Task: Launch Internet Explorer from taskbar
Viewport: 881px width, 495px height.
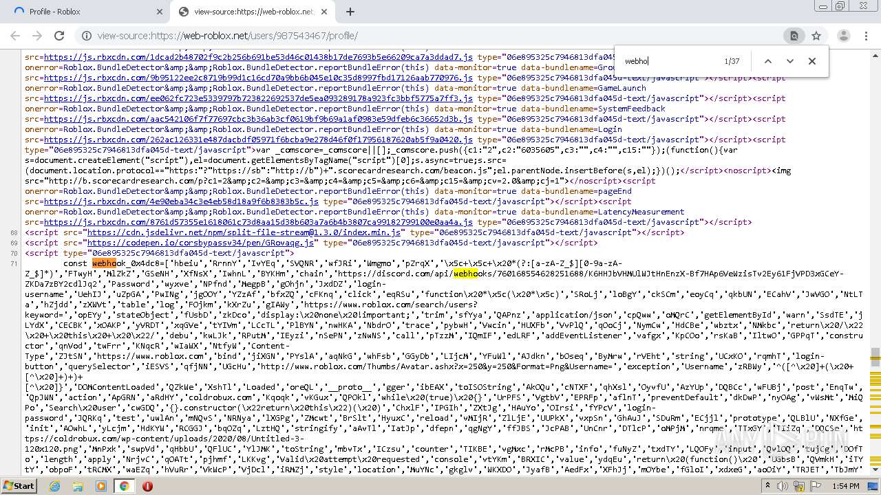Action: (55, 486)
